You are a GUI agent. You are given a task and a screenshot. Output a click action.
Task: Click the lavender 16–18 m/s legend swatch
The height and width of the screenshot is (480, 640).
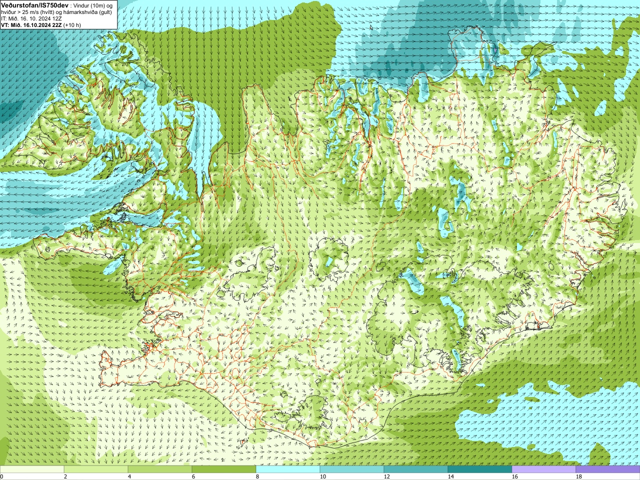tap(544, 469)
